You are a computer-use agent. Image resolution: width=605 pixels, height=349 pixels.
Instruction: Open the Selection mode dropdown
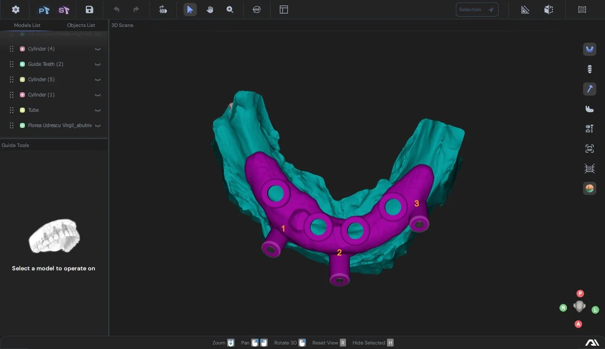click(x=477, y=9)
